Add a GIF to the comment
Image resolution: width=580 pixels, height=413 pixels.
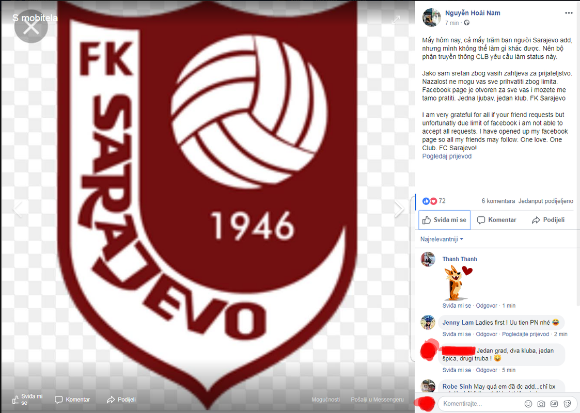coord(554,404)
